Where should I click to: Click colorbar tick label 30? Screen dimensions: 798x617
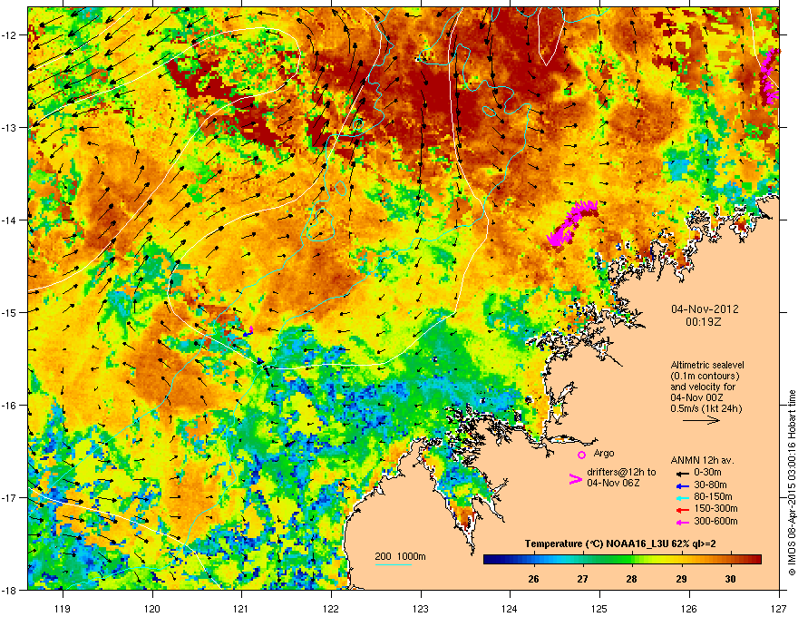pyautogui.click(x=730, y=579)
